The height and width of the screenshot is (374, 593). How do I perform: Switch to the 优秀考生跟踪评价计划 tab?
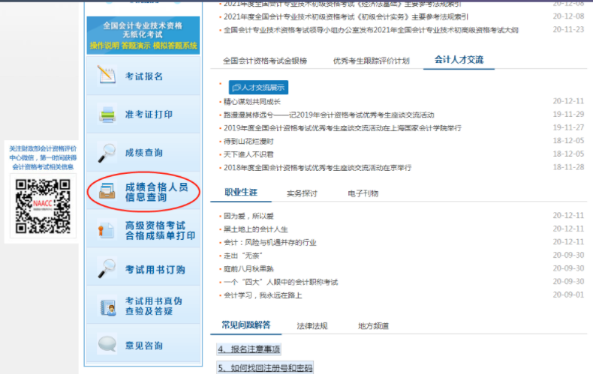[x=371, y=61]
